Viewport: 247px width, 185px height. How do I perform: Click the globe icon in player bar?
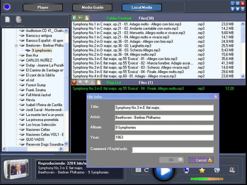click(217, 170)
